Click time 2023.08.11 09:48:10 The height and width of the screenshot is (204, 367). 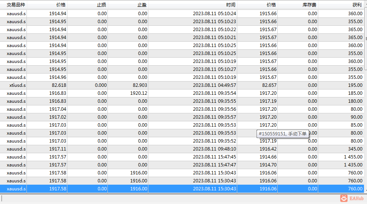[x=215, y=149]
